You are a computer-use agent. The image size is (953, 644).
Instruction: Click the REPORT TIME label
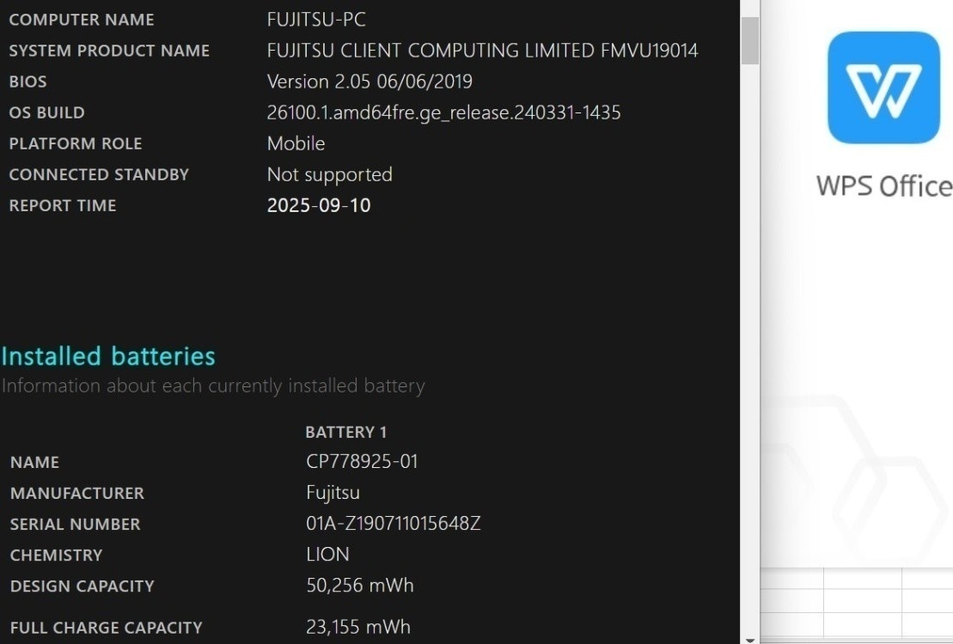[62, 205]
